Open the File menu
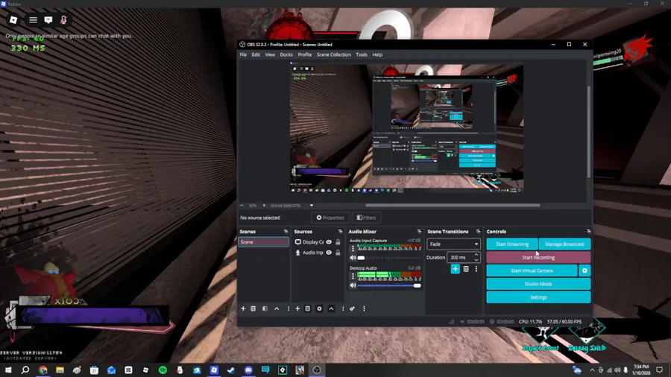 coord(243,54)
